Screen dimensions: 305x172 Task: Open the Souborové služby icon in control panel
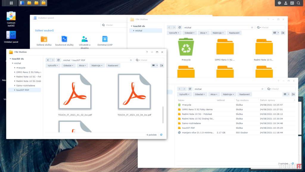tap(64, 39)
